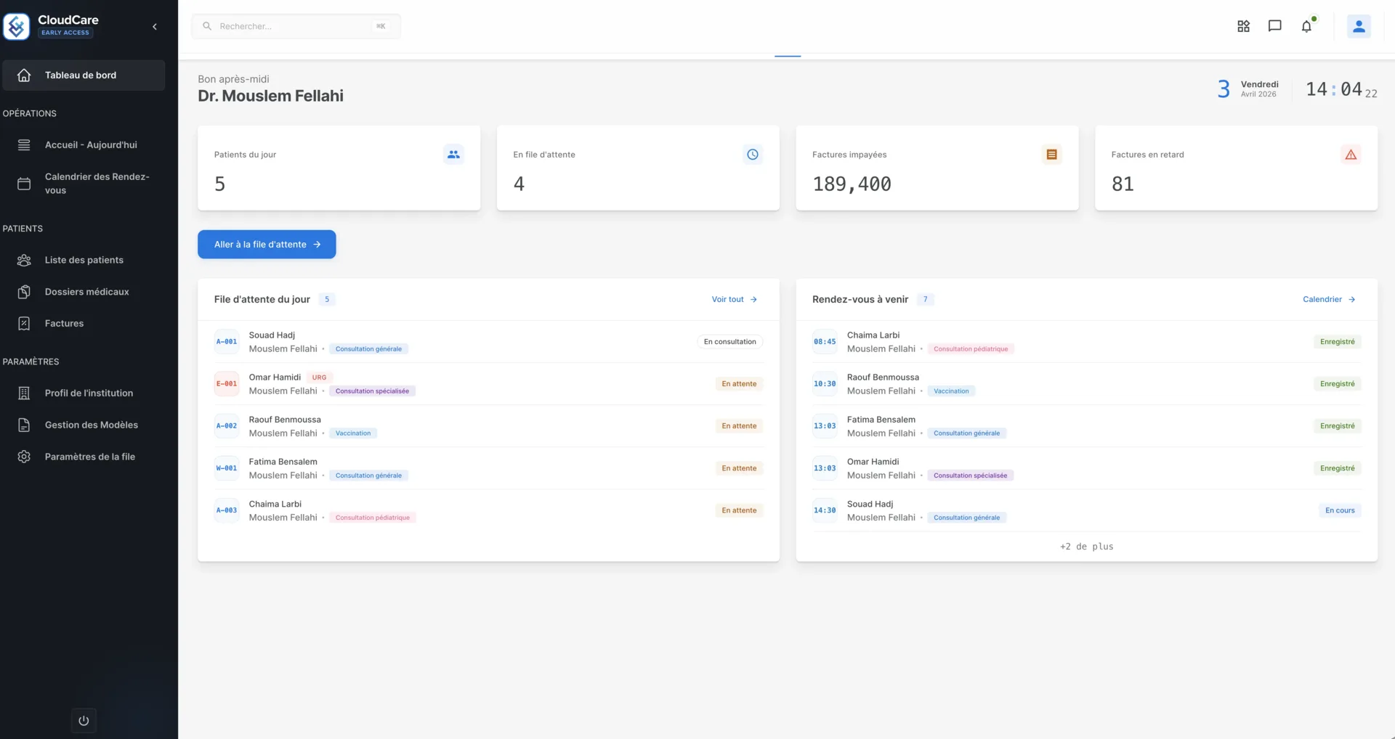Collapse the CloudCare sidebar
The width and height of the screenshot is (1395, 739).
coord(154,26)
